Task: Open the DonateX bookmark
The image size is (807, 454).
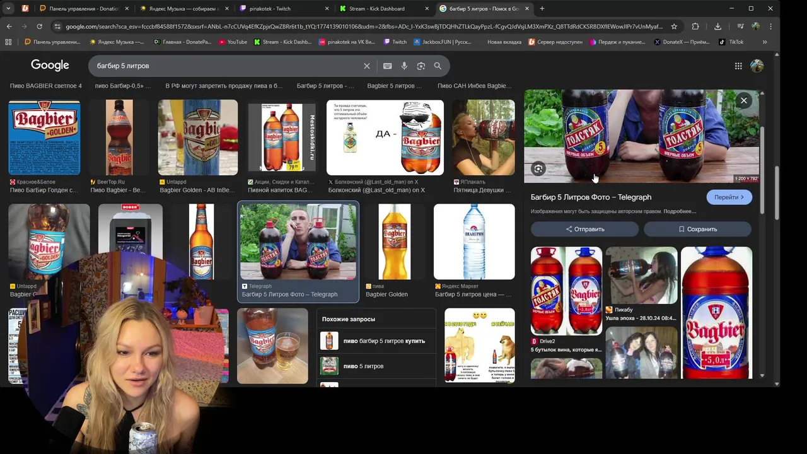Action: pos(682,42)
